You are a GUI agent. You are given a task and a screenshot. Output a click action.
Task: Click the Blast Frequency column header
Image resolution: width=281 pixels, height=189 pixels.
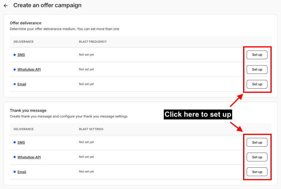(93, 42)
